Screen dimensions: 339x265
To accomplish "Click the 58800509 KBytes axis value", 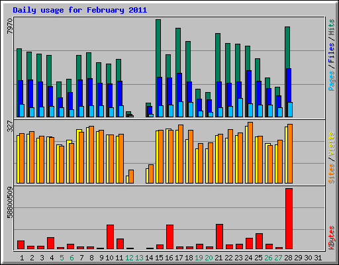I will [x=10, y=203].
